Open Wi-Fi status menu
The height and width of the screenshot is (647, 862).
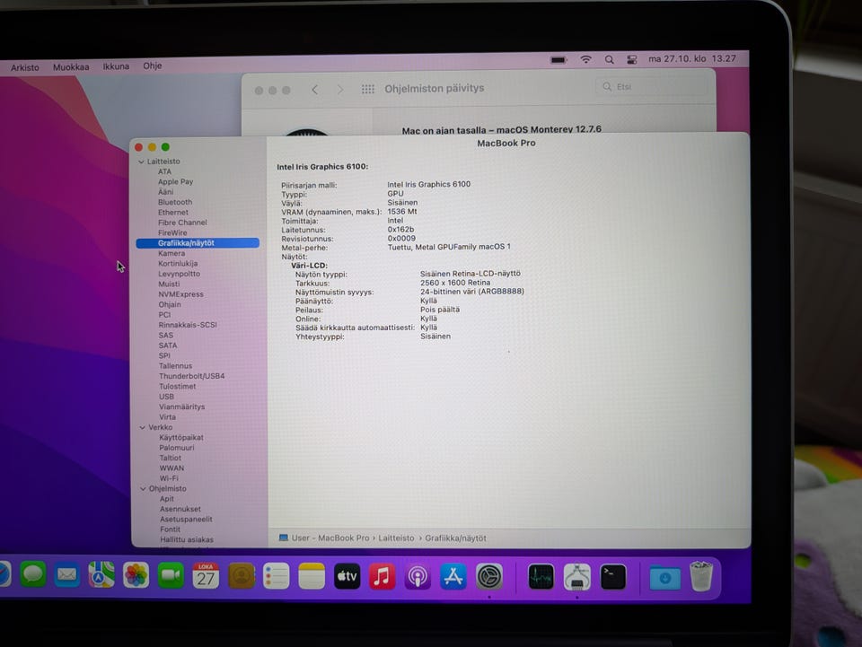coord(586,59)
